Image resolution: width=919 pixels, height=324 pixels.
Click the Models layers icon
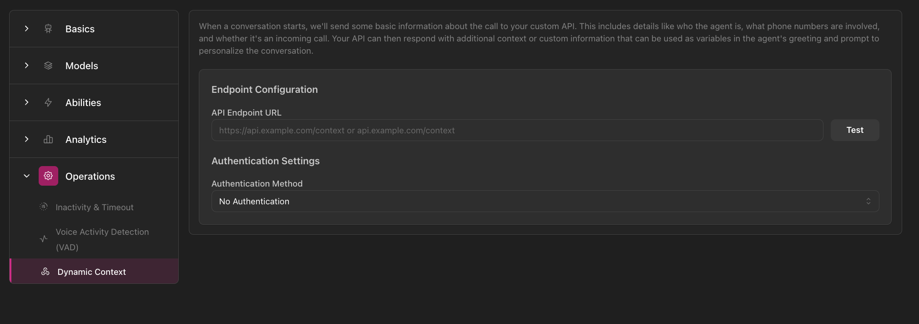tap(48, 66)
